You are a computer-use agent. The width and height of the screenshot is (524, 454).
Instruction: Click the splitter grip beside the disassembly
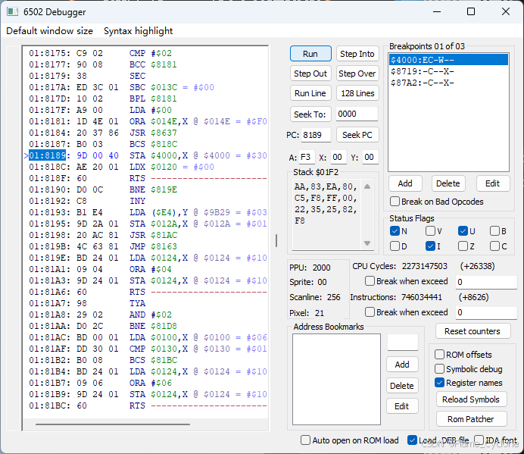coord(276,240)
